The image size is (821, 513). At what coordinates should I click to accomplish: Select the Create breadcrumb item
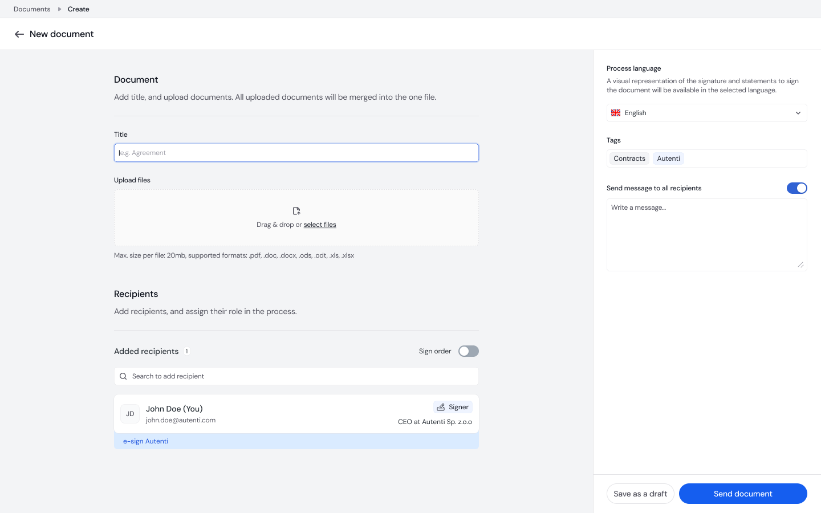point(79,9)
